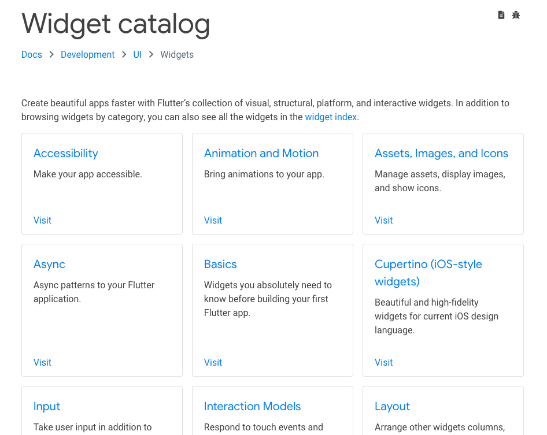Open the widget index link
Image resolution: width=547 pixels, height=435 pixels.
tap(331, 117)
